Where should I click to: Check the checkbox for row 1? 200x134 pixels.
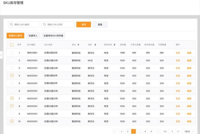pos(12,53)
